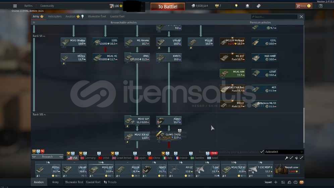Select the France nation flag
The image size is (334, 188).
[x=181, y=158]
